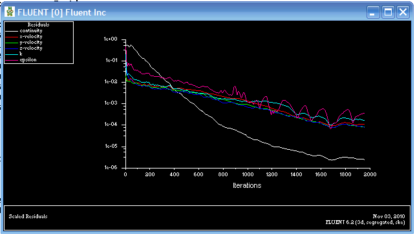This screenshot has width=415, height=235.
Task: Click the red x-velocity line swatch in legend
Action: coord(12,37)
